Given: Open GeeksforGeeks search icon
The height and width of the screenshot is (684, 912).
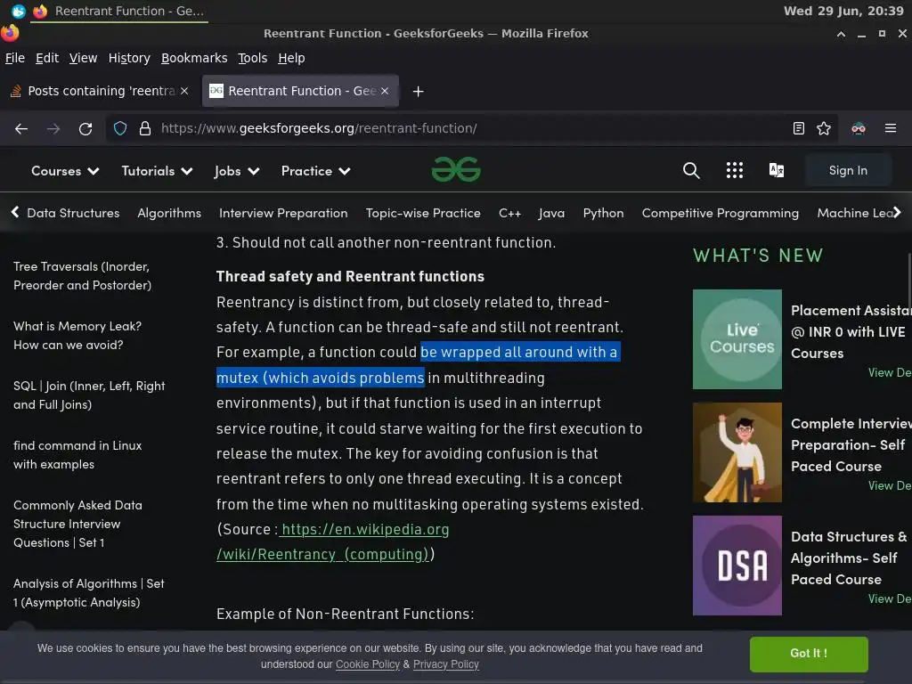Looking at the screenshot, I should click(x=691, y=170).
